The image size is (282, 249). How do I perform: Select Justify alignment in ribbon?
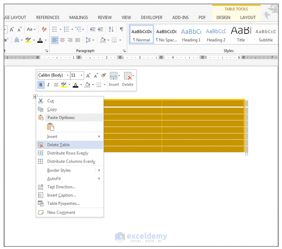click(x=77, y=40)
